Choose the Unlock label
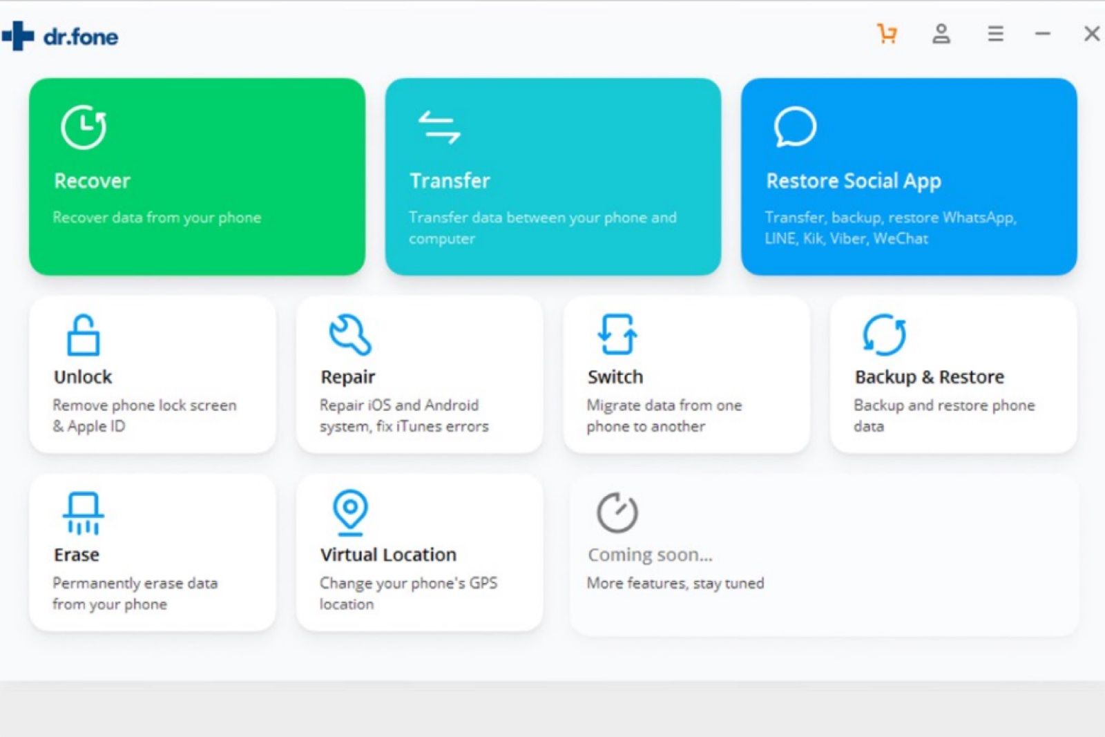 pos(83,377)
